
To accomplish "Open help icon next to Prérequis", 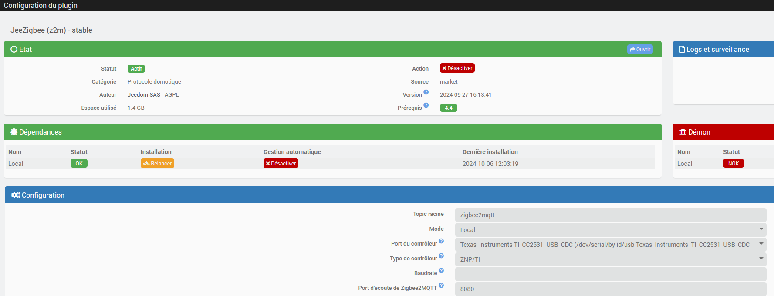I will pyautogui.click(x=426, y=105).
